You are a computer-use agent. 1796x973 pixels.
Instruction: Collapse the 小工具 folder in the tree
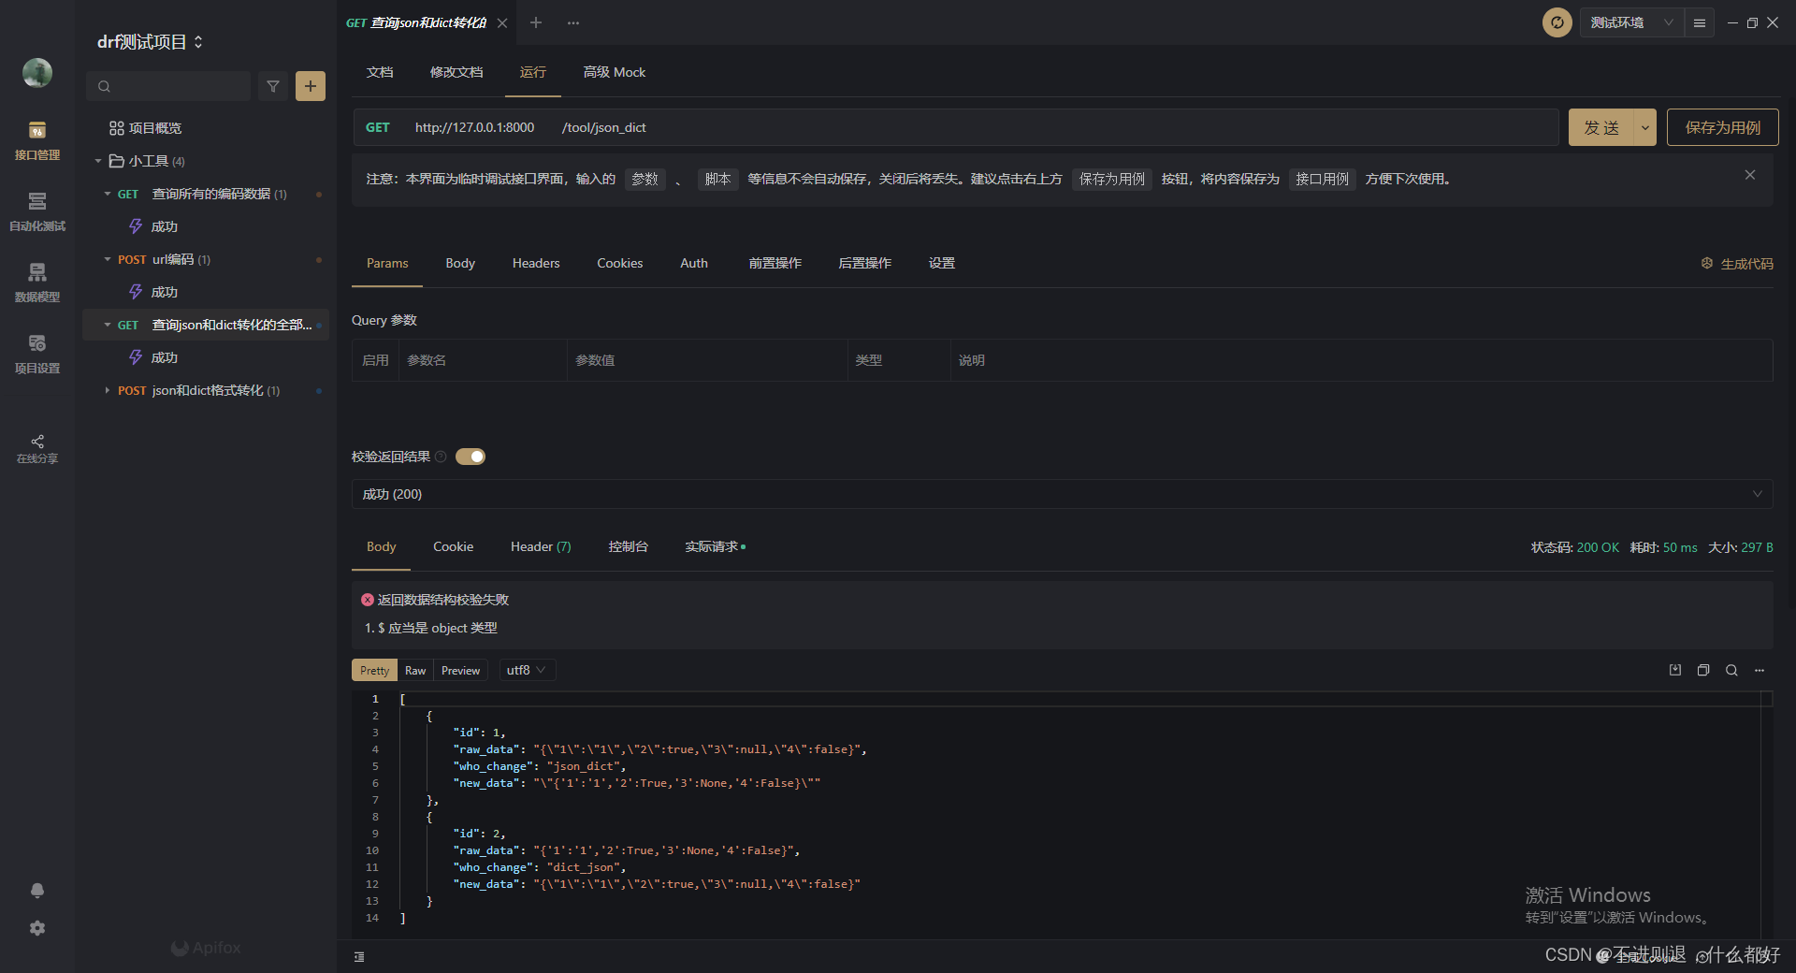pyautogui.click(x=97, y=160)
